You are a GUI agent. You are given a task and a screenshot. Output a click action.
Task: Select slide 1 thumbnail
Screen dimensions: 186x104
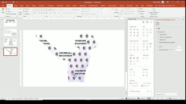[x=10, y=23]
